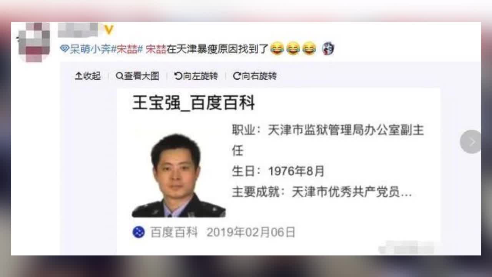Click the rotate right arrow icon
Viewport: 492px width, 277px height.
237,76
